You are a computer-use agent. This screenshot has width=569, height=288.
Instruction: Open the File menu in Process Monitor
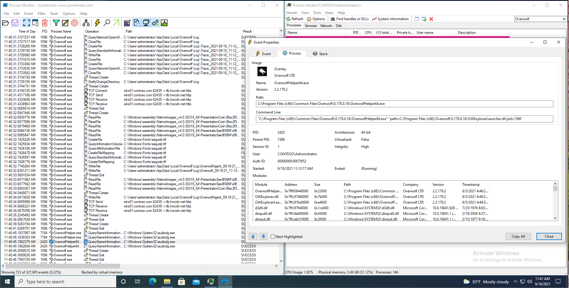pos(6,13)
